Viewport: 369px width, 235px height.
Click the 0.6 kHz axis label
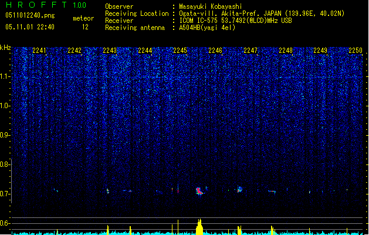tap(5, 223)
